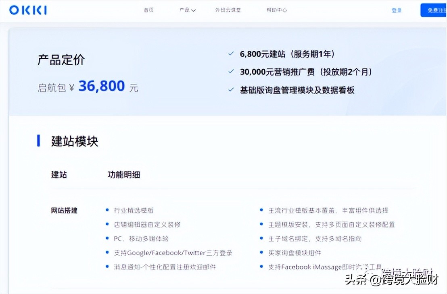Click the 功能明细 column header
Screen dimensions: 447x294
coord(124,174)
